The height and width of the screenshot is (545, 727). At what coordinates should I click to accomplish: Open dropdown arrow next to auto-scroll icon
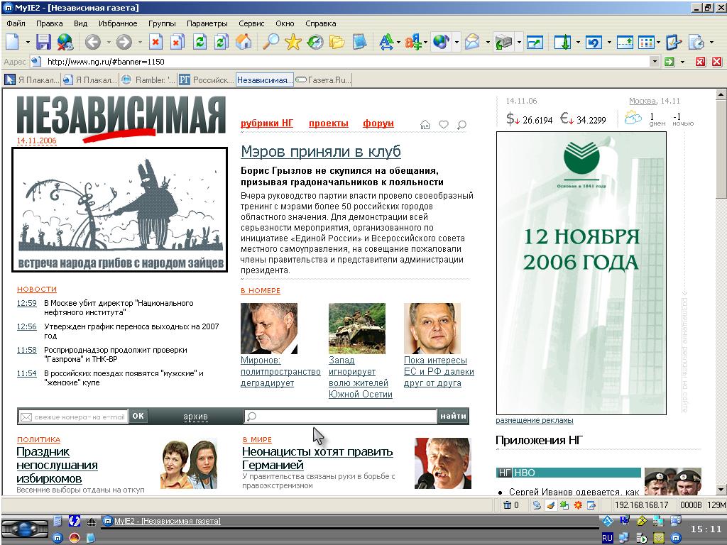[578, 43]
